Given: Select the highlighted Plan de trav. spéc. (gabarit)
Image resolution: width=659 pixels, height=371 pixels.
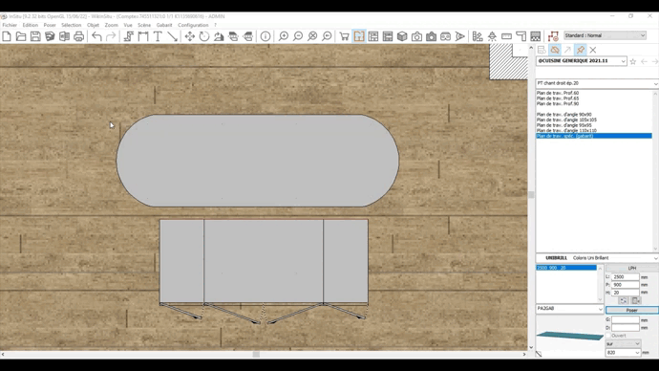Looking at the screenshot, I should tap(594, 136).
